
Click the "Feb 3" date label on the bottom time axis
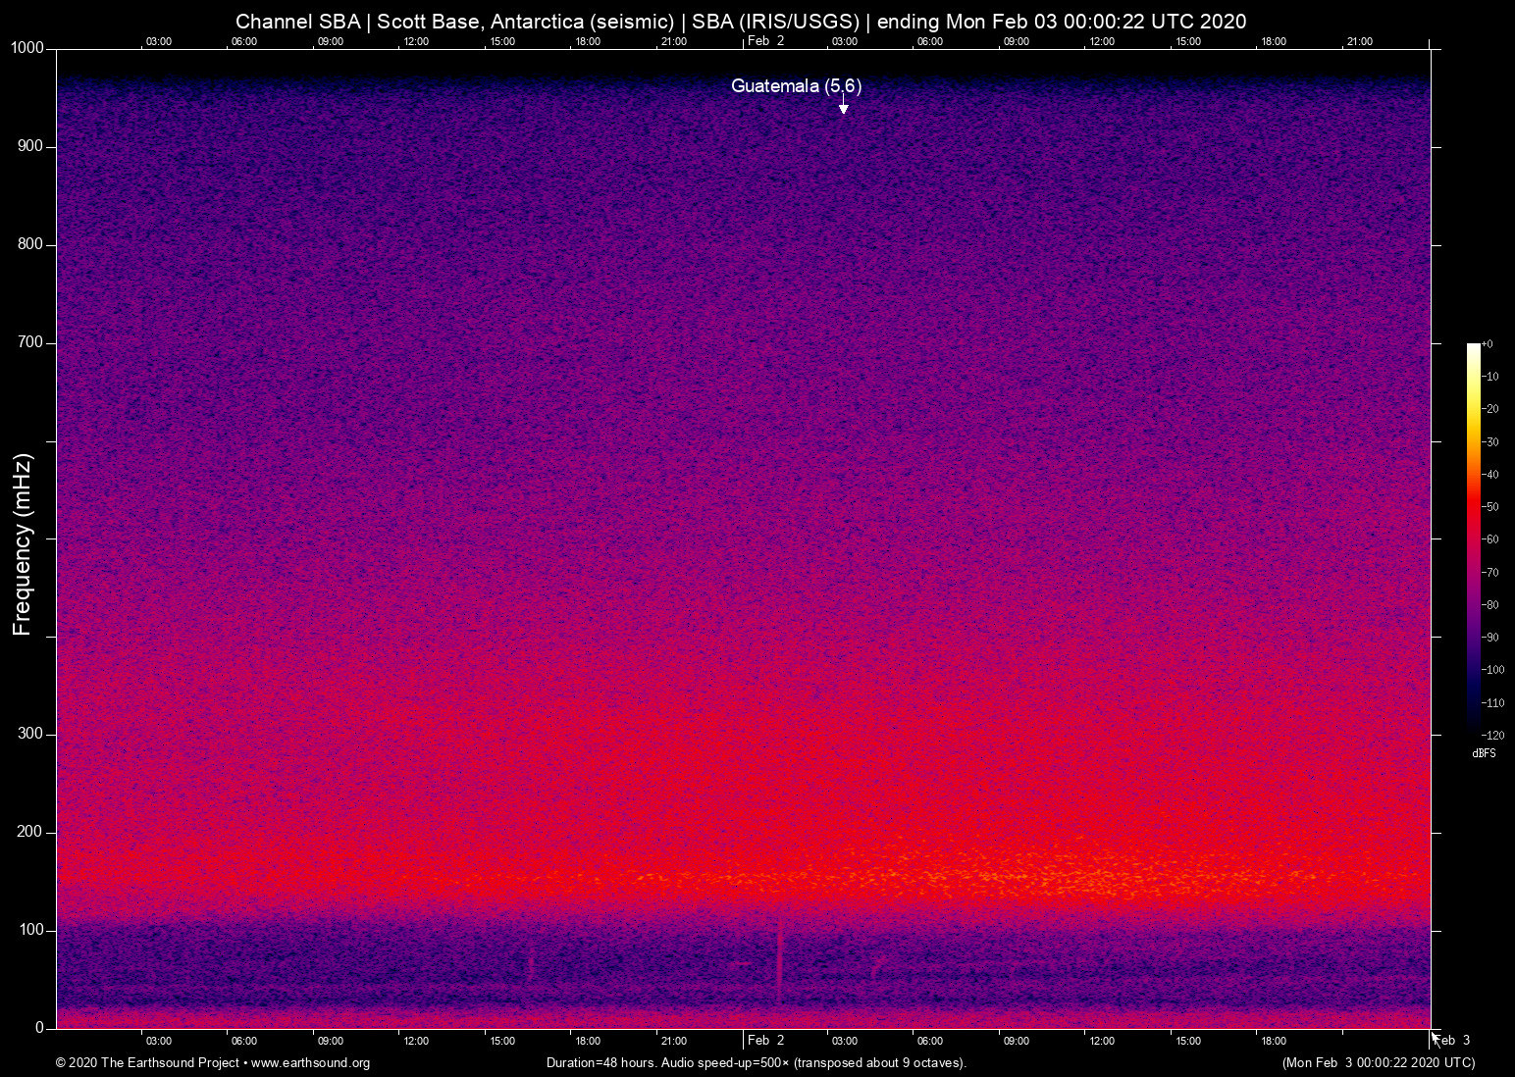pyautogui.click(x=1452, y=1041)
